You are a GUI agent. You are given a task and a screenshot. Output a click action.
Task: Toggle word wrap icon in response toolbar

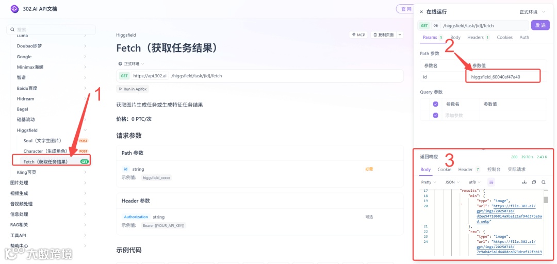pos(492,182)
